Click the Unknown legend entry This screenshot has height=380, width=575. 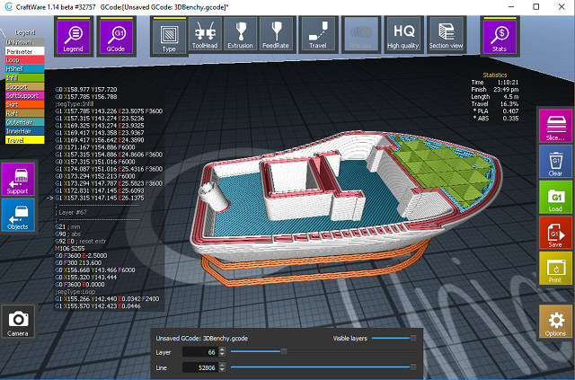point(25,42)
